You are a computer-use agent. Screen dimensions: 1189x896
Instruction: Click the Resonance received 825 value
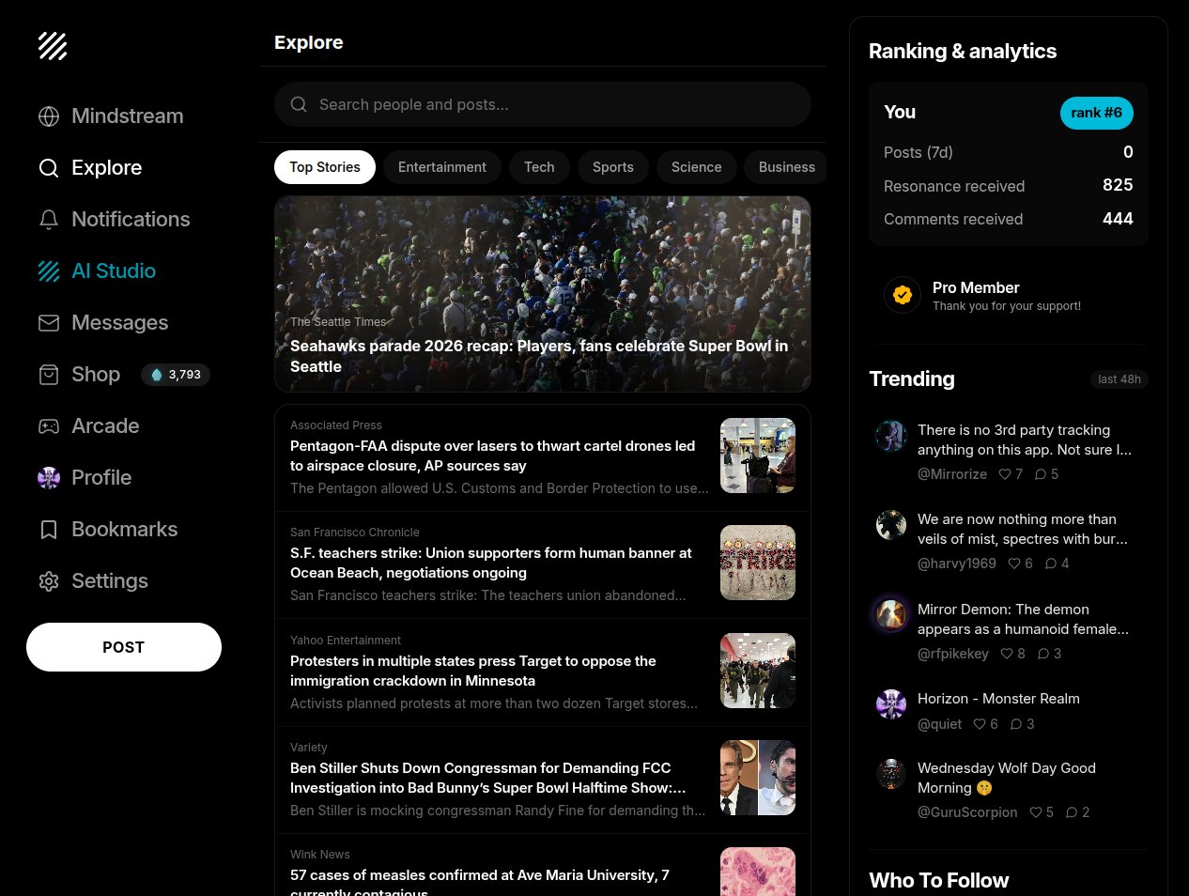click(x=1118, y=185)
